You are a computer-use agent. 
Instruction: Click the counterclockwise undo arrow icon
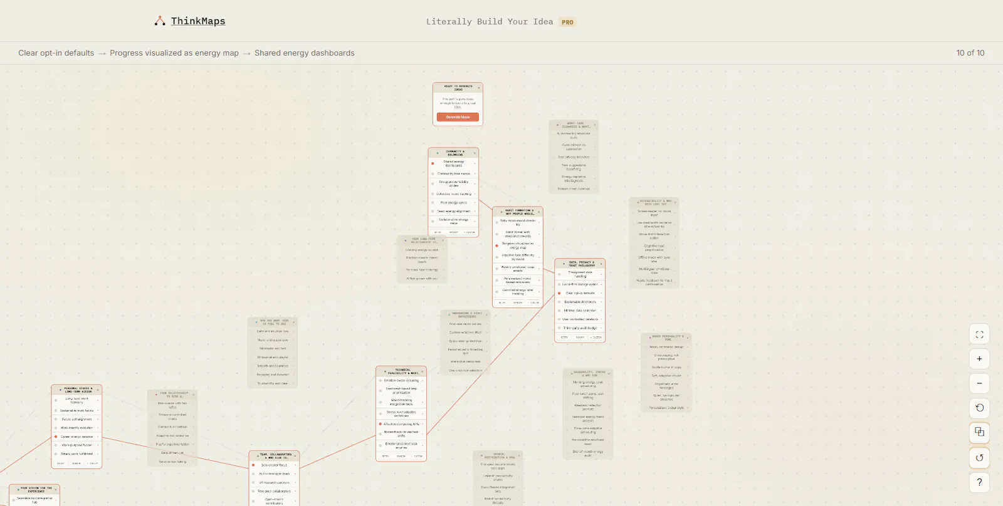979,408
